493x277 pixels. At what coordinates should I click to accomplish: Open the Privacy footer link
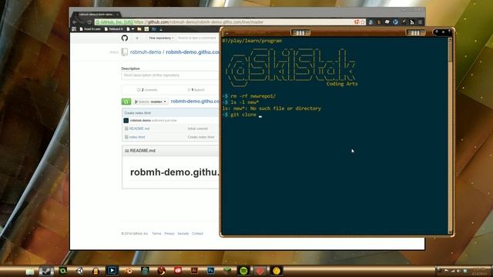(x=169, y=234)
